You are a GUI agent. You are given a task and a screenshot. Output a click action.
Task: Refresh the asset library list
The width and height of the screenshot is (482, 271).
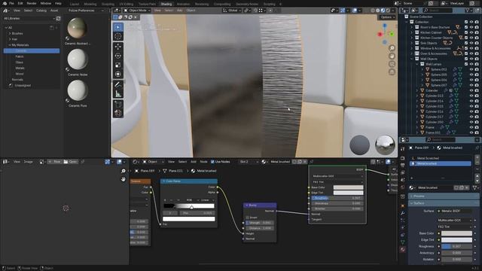[x=58, y=18]
